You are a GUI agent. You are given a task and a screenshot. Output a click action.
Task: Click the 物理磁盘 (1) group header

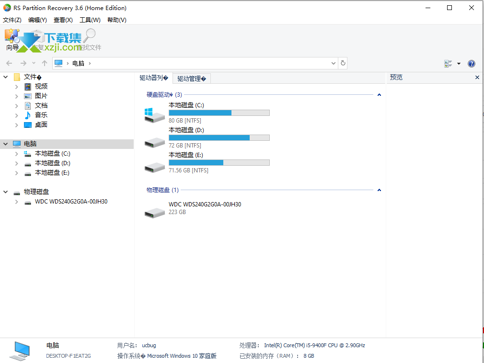pos(162,190)
